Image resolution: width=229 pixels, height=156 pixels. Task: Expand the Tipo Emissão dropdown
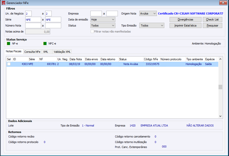tap(152, 25)
